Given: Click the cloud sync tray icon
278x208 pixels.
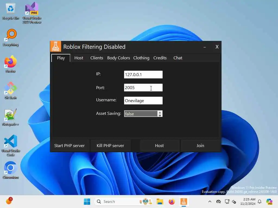Looking at the screenshot, I should [219, 201].
